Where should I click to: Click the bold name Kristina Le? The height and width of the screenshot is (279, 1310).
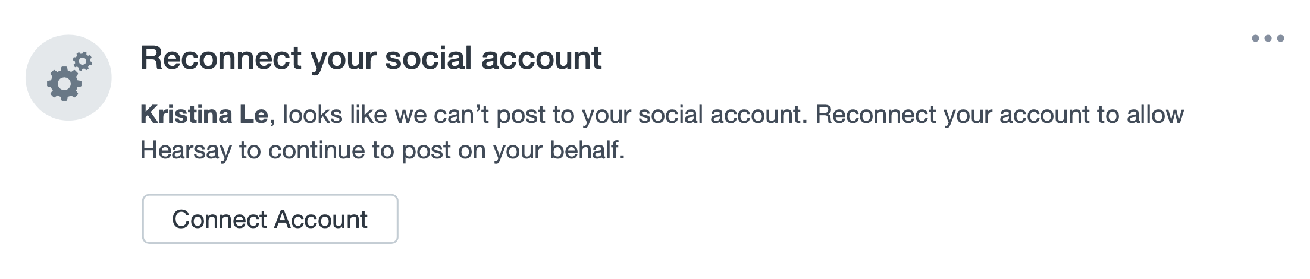204,115
